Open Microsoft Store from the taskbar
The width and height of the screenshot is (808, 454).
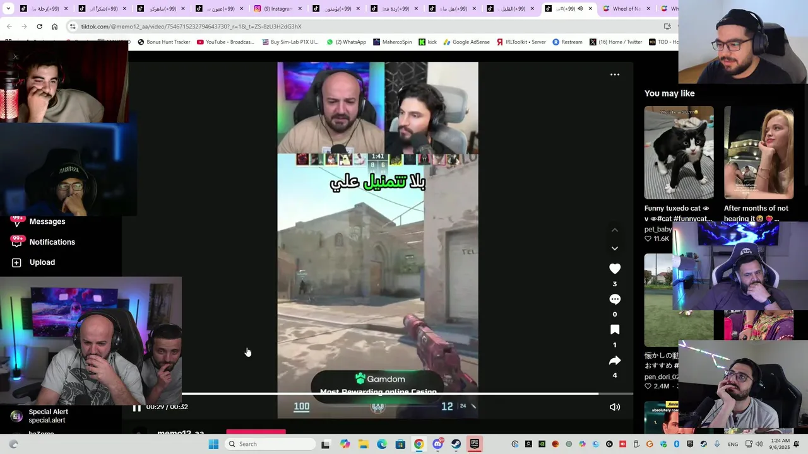coord(400,444)
